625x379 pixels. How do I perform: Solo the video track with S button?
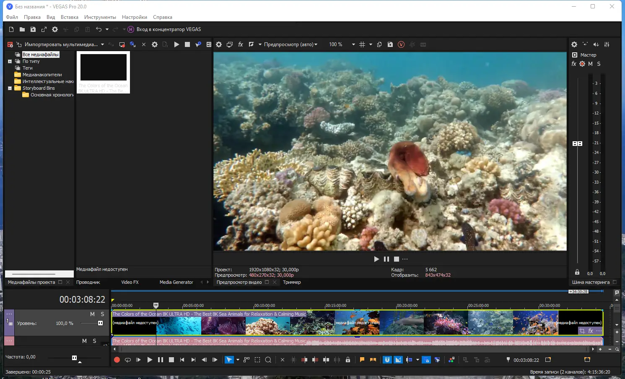pos(102,314)
